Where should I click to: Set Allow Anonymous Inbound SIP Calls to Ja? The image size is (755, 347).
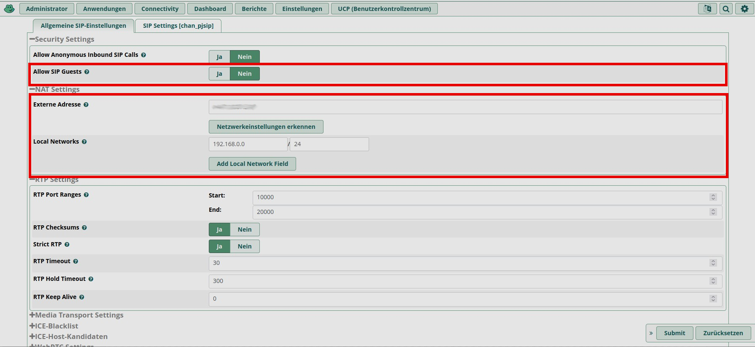pos(219,57)
